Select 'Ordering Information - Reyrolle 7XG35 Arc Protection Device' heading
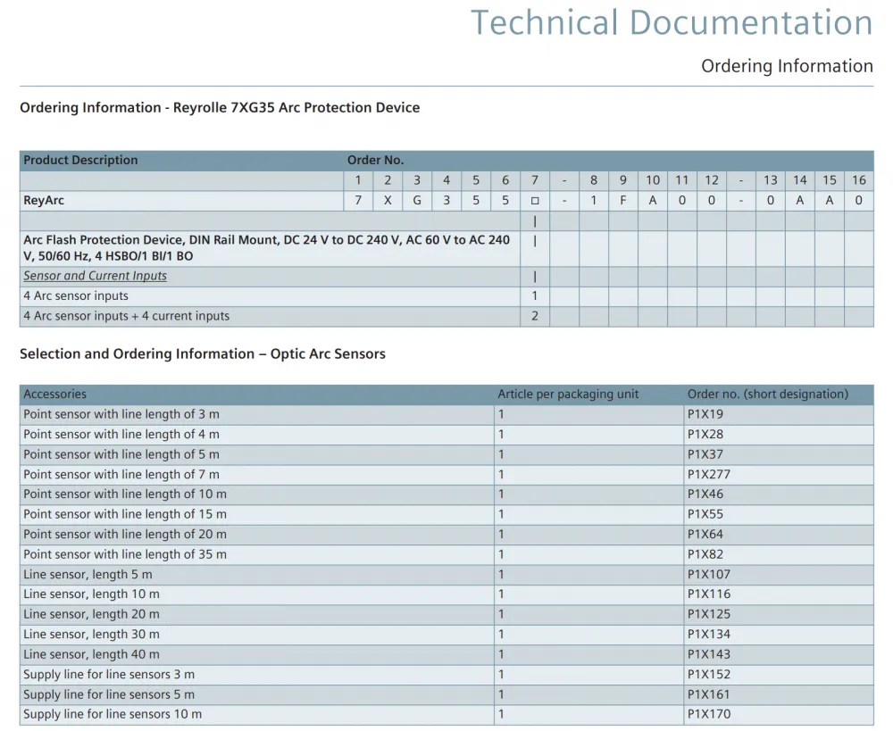 point(220,108)
